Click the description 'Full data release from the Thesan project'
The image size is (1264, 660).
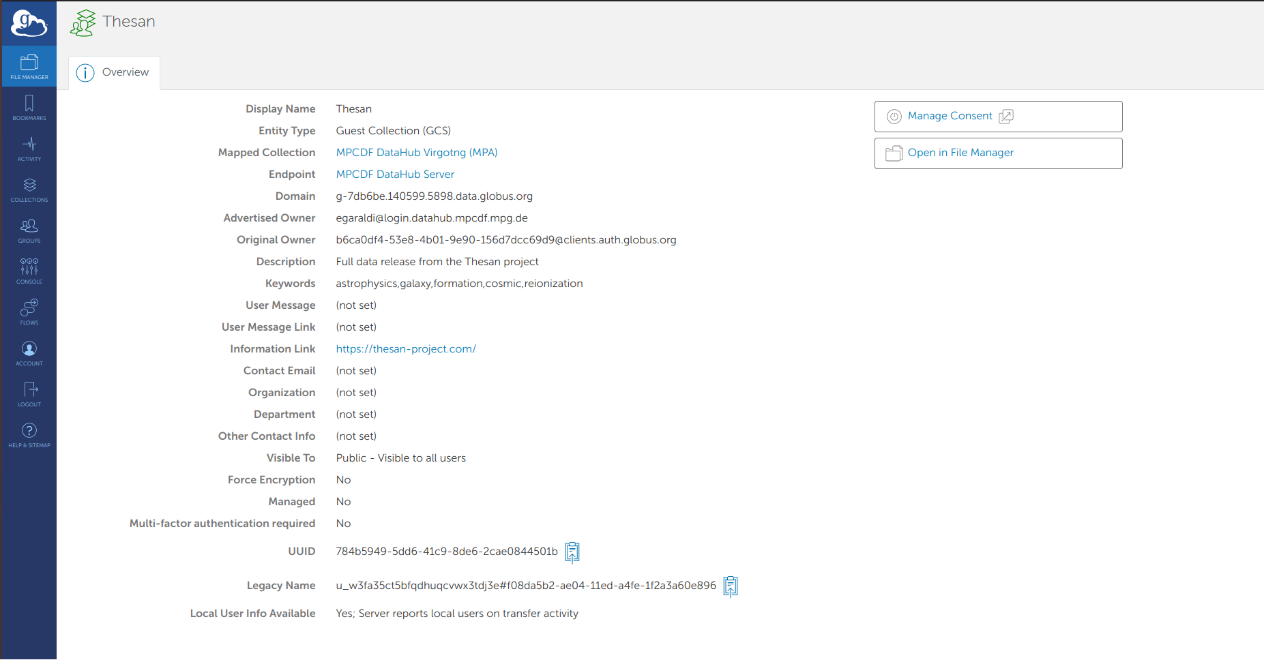click(x=437, y=262)
